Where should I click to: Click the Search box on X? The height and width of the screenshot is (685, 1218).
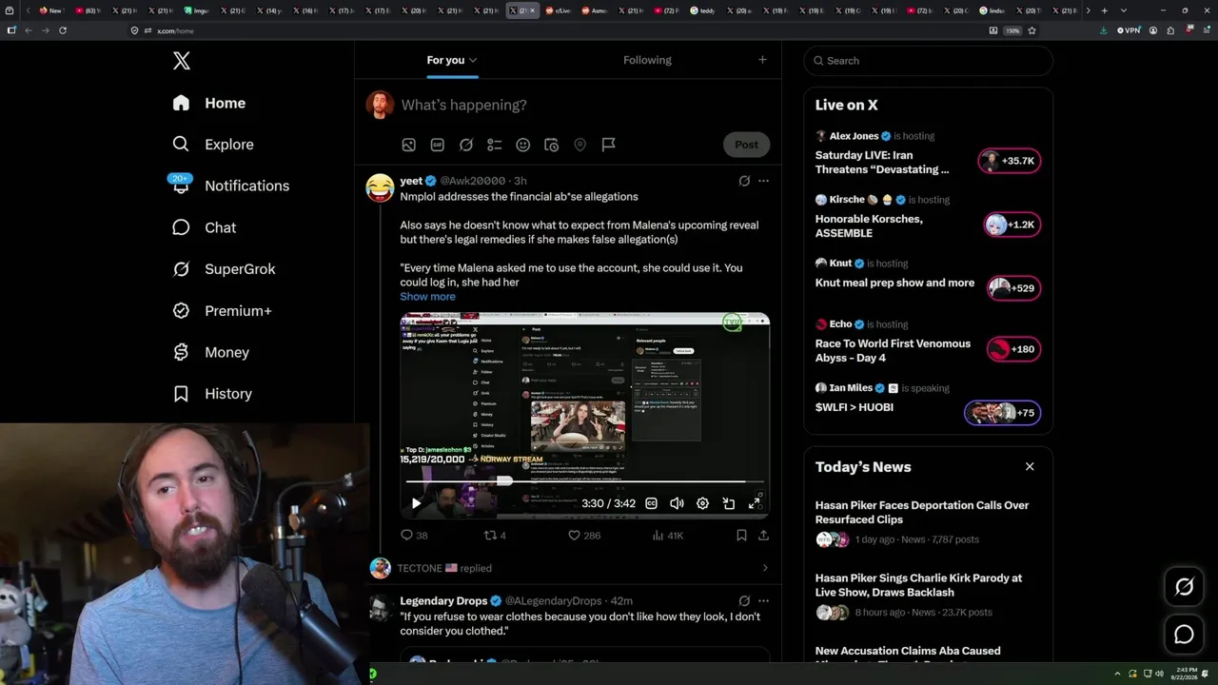tap(929, 61)
